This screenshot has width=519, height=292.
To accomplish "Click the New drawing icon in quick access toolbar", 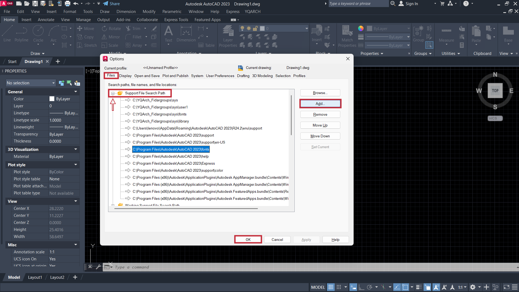I will 19,4.
